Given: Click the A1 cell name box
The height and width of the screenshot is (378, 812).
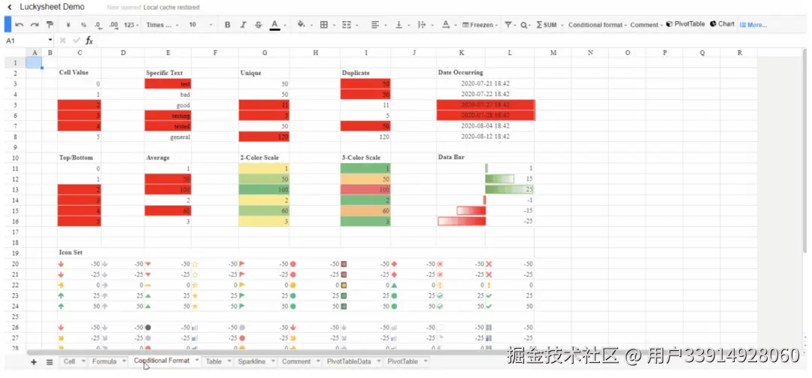Looking at the screenshot, I should (x=29, y=41).
